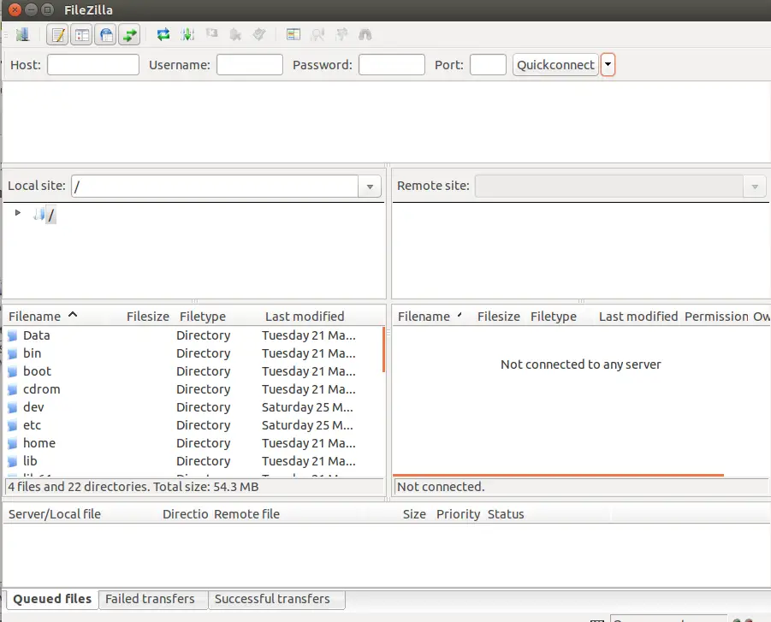Select the / folder in local tree
771x622 pixels.
click(x=51, y=215)
